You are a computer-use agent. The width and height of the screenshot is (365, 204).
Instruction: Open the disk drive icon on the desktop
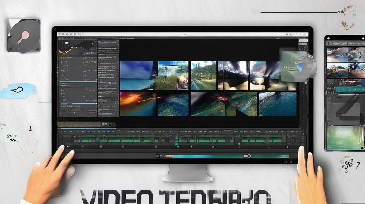point(24,35)
